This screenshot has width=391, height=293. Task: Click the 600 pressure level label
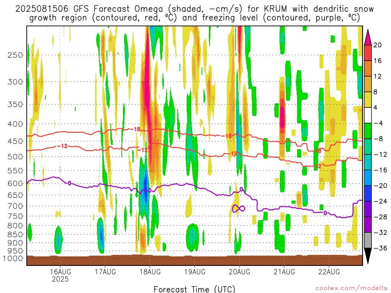(15, 184)
